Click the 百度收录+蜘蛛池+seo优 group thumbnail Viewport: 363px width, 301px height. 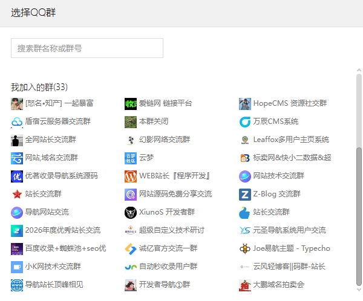click(x=17, y=249)
